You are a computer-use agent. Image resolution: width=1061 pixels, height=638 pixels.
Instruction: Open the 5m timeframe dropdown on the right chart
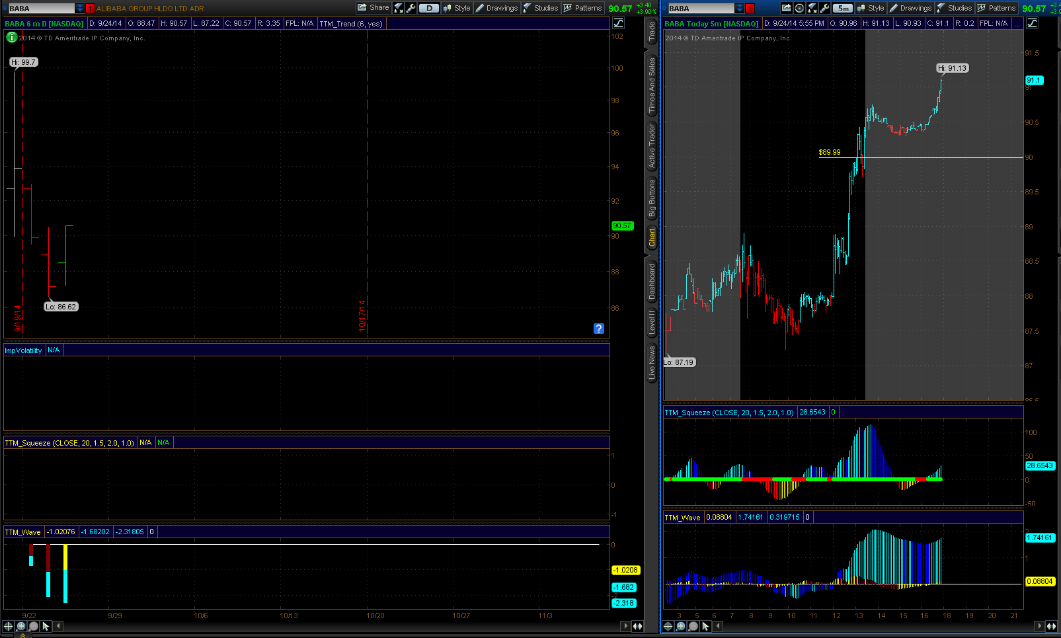pyautogui.click(x=842, y=7)
